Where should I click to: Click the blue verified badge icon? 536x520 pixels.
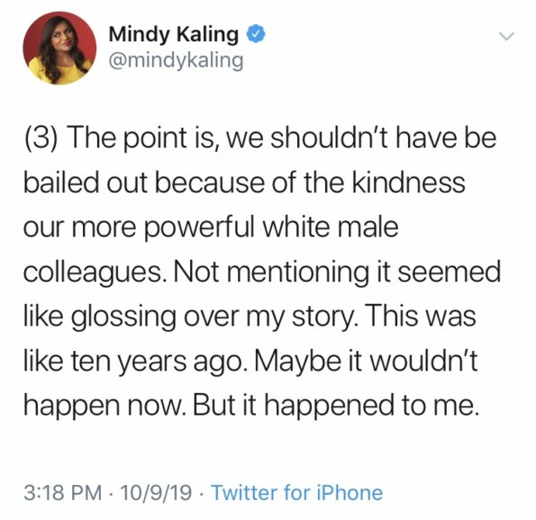[x=256, y=33]
